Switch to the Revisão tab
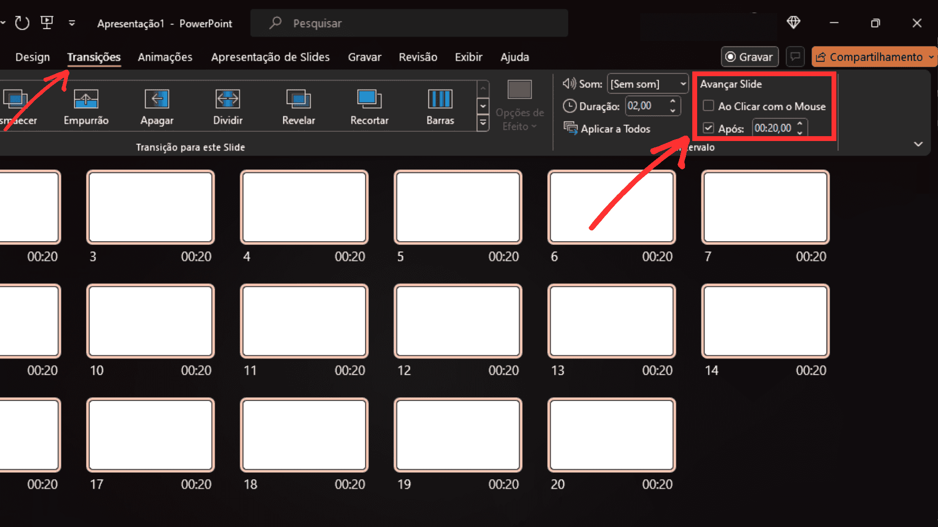 coord(418,57)
